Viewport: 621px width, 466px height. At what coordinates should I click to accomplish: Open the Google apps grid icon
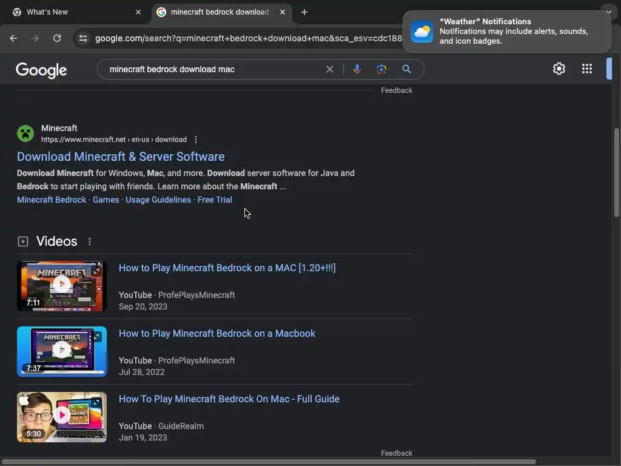(587, 69)
